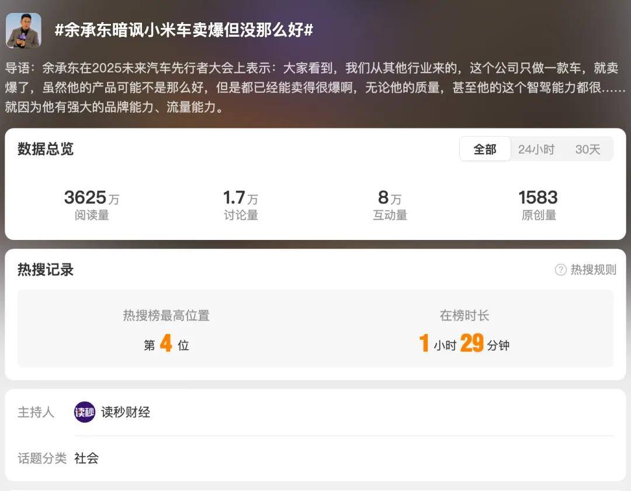View the 3625万 阅读量 statistic

click(x=92, y=205)
